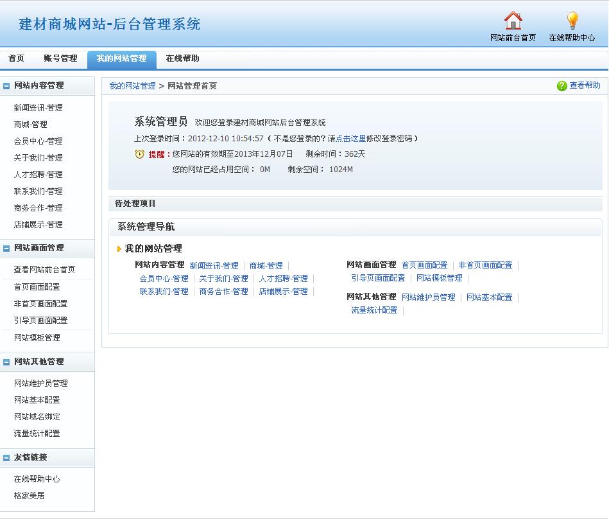This screenshot has height=519, width=609.
Task: Collapse the 网站其他管理 sidebar section
Action: pos(6,362)
